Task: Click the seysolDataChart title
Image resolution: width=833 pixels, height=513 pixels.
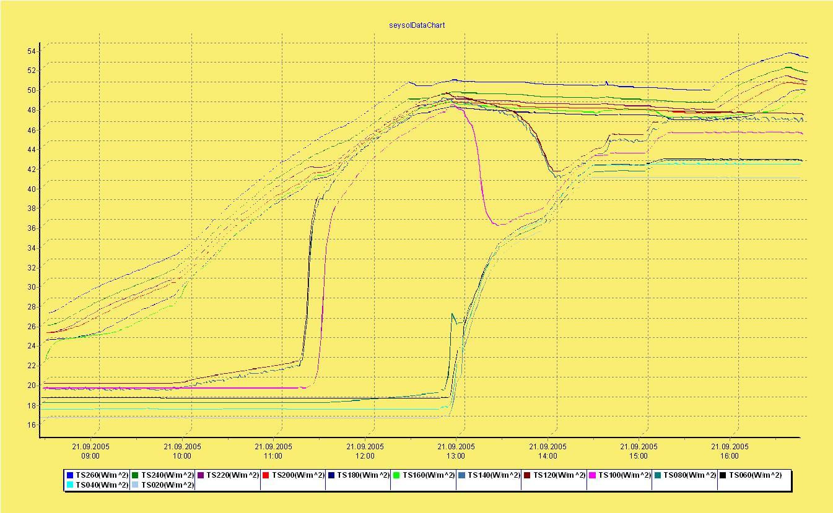Action: pos(417,25)
